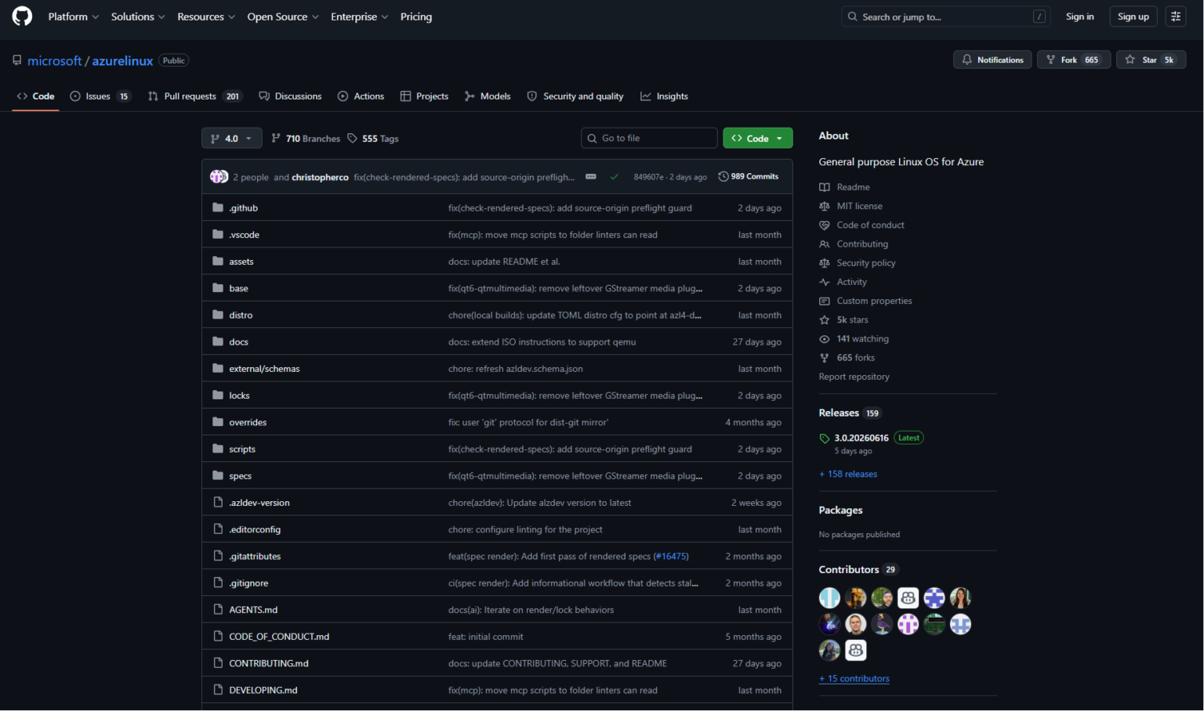Open the 4.0 branch selector dropdown
This screenshot has height=711, width=1204.
231,139
